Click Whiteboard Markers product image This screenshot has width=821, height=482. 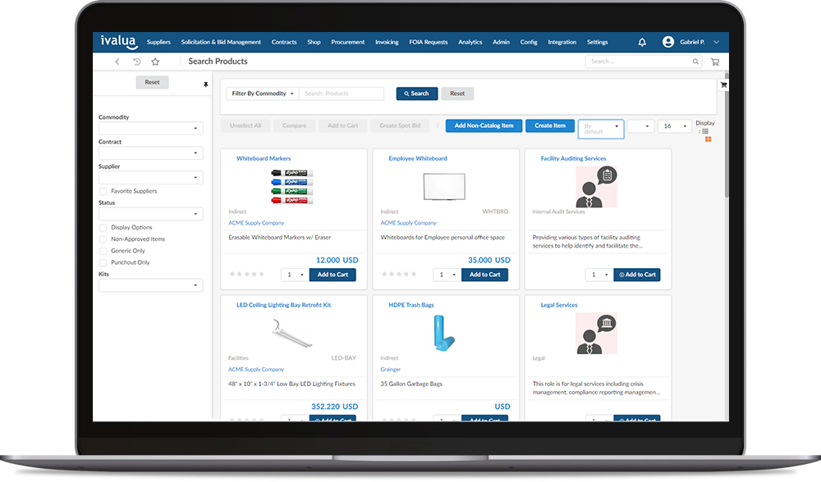point(292,186)
